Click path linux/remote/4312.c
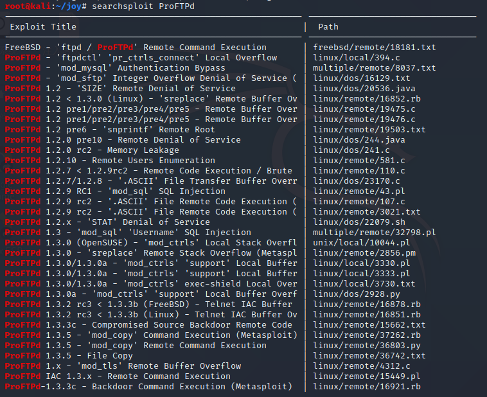 pos(362,366)
